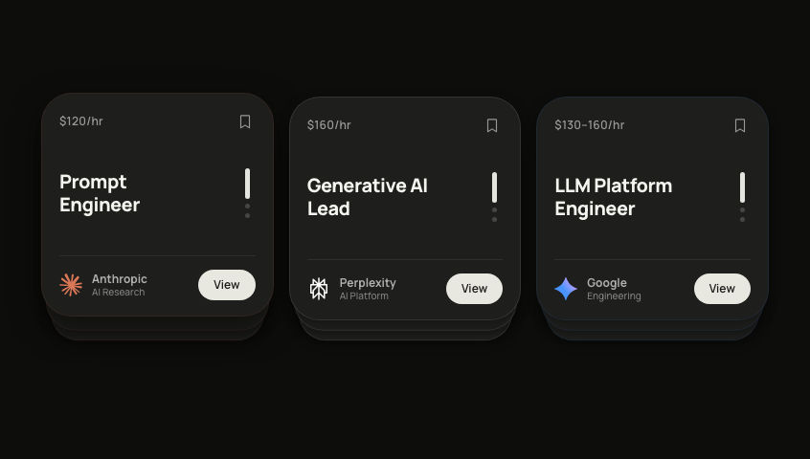810x459 pixels.
Task: Click pagination indicator on LLM Platform Engineer card
Action: tap(742, 196)
